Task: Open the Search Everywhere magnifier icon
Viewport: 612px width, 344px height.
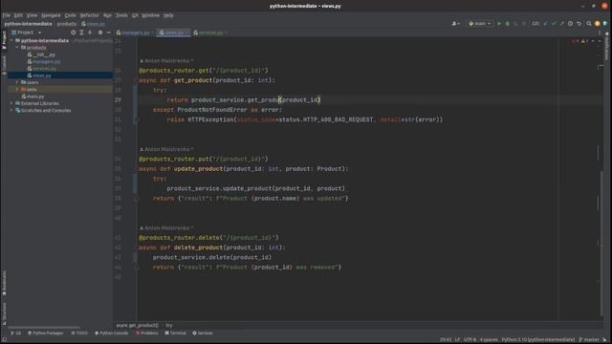Action: pyautogui.click(x=589, y=24)
